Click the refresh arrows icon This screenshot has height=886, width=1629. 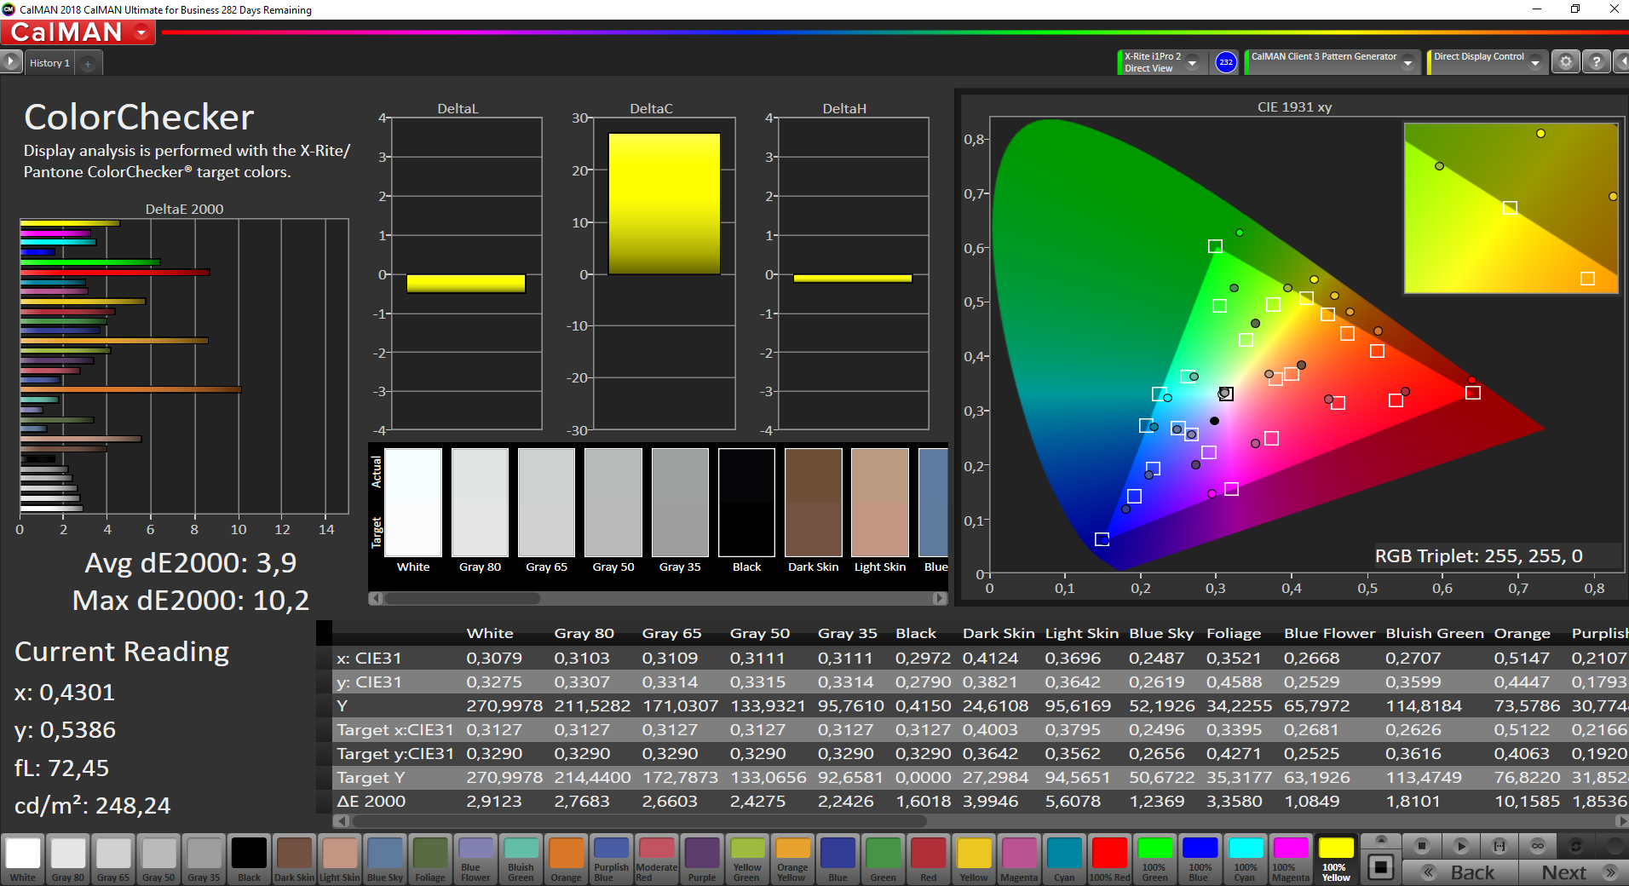pyautogui.click(x=1576, y=846)
